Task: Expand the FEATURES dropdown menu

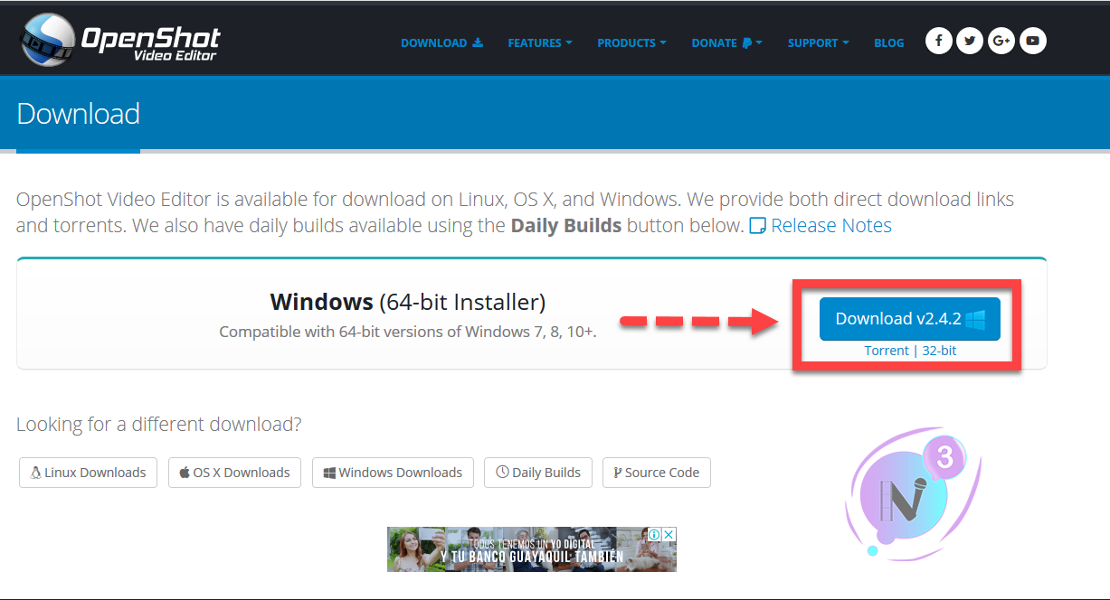Action: click(x=540, y=42)
